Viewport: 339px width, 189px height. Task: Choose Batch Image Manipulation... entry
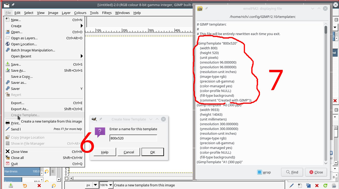[44, 50]
